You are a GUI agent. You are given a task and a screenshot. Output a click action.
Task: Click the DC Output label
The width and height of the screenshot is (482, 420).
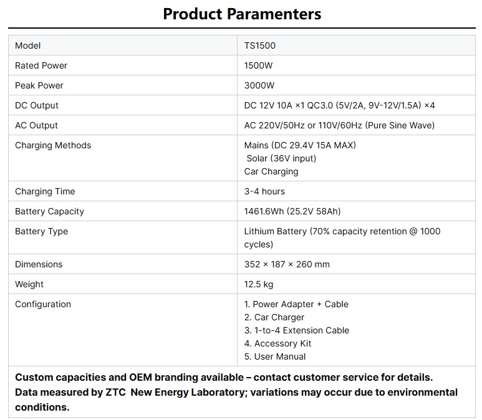tap(37, 105)
